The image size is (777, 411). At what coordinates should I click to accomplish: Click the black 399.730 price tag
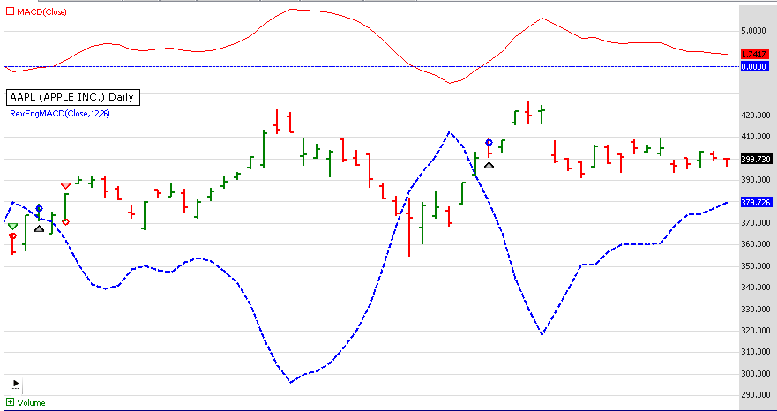point(757,160)
